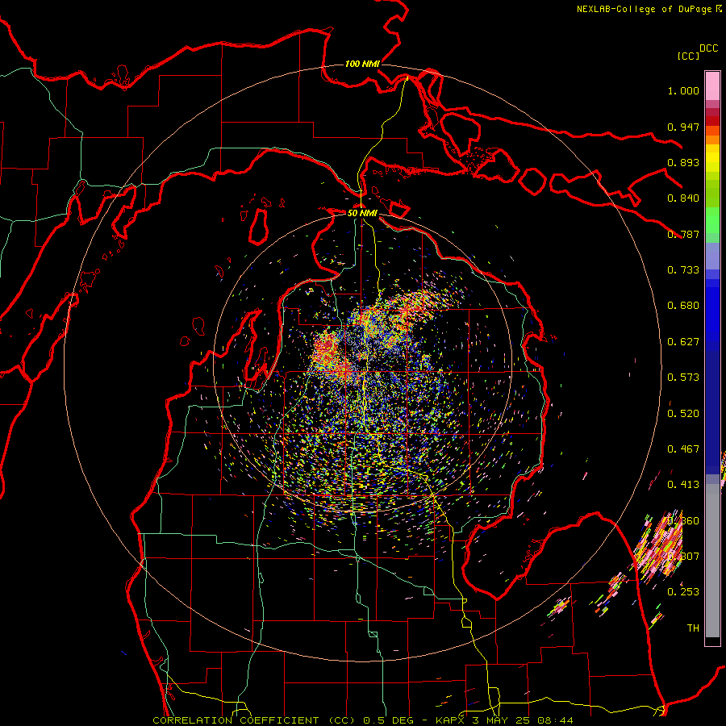Click the 0.787 scale value
Screen dimensions: 726x726
pos(683,234)
